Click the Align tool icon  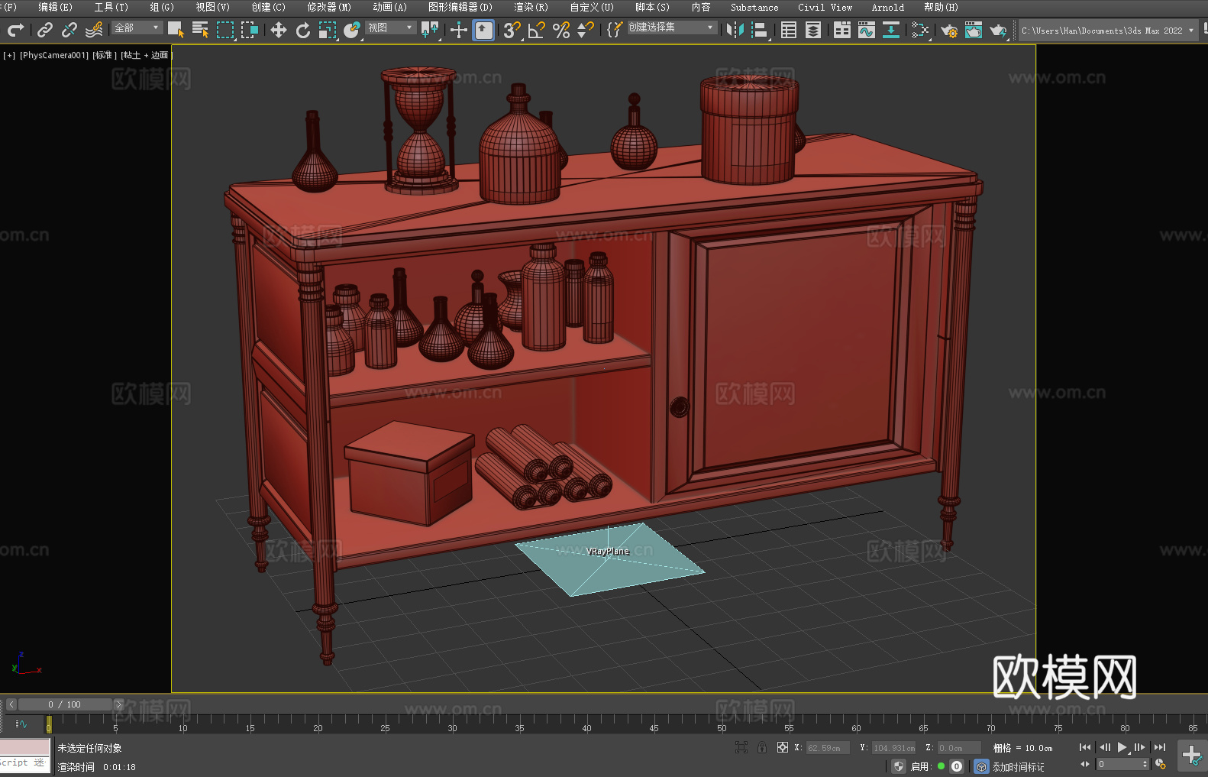click(x=760, y=30)
